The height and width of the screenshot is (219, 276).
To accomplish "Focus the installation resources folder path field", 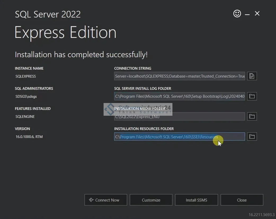I will click(x=179, y=137).
